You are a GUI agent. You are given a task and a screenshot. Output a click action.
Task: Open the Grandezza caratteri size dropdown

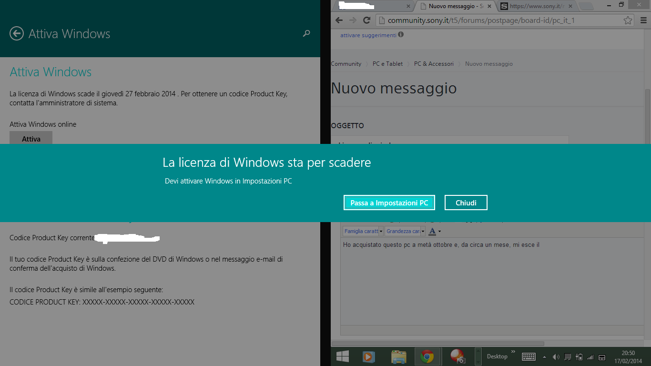pyautogui.click(x=405, y=231)
